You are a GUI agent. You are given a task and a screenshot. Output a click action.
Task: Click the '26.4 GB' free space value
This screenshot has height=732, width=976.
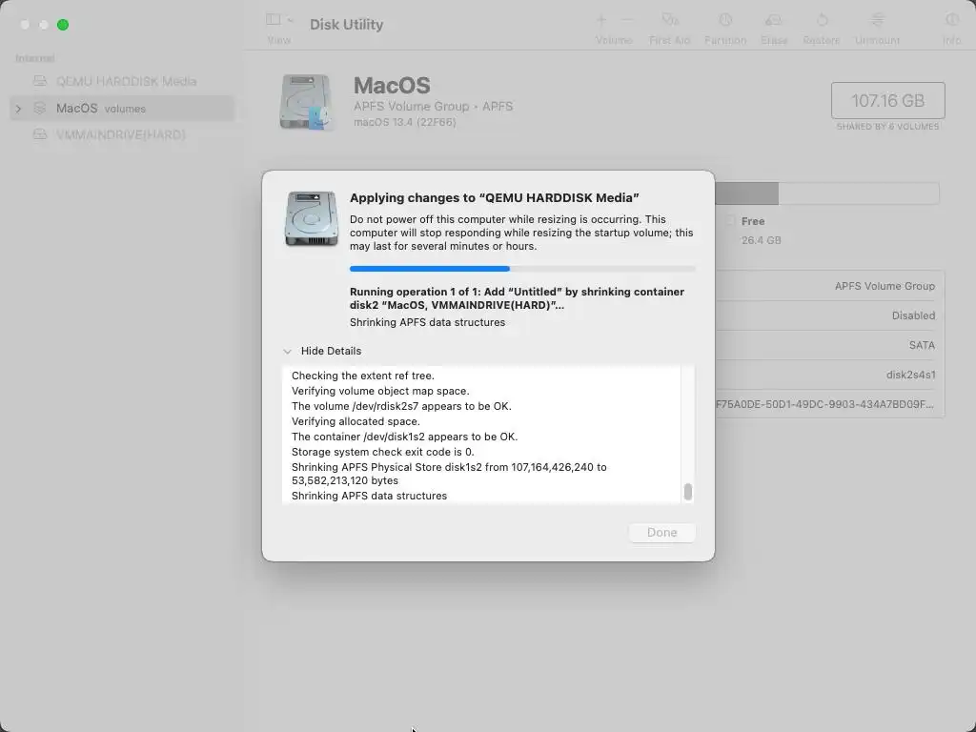click(761, 240)
